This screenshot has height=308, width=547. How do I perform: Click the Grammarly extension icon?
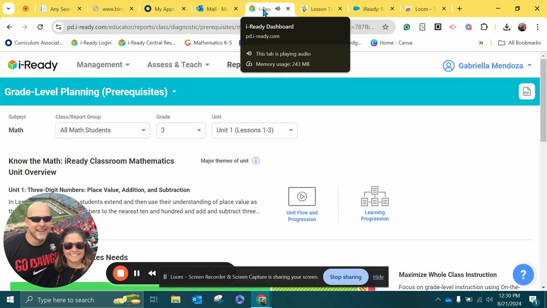click(x=407, y=27)
